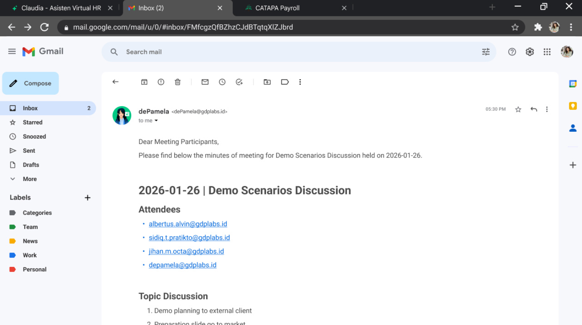Open albertus.alvin@gdplabs.id email link

tap(188, 224)
